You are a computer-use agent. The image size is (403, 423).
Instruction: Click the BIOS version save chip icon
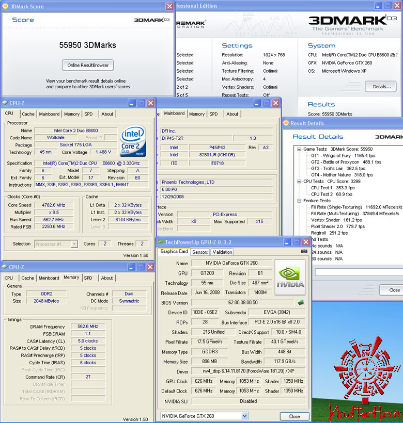(301, 302)
